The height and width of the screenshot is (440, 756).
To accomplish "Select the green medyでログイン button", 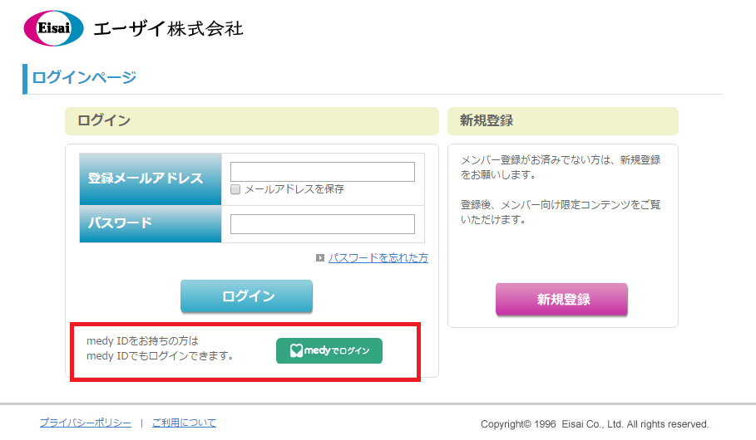I will coord(329,350).
